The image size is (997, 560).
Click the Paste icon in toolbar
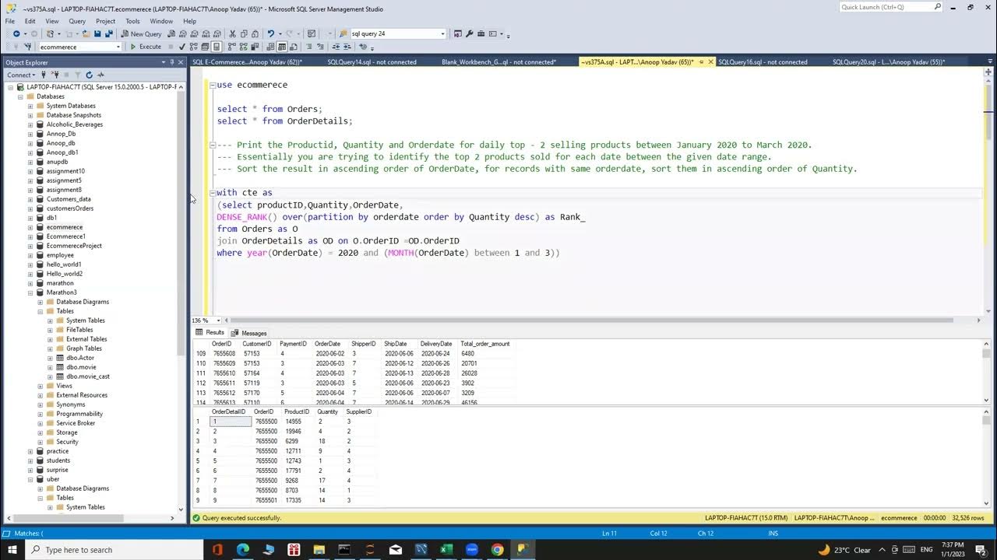(x=255, y=34)
